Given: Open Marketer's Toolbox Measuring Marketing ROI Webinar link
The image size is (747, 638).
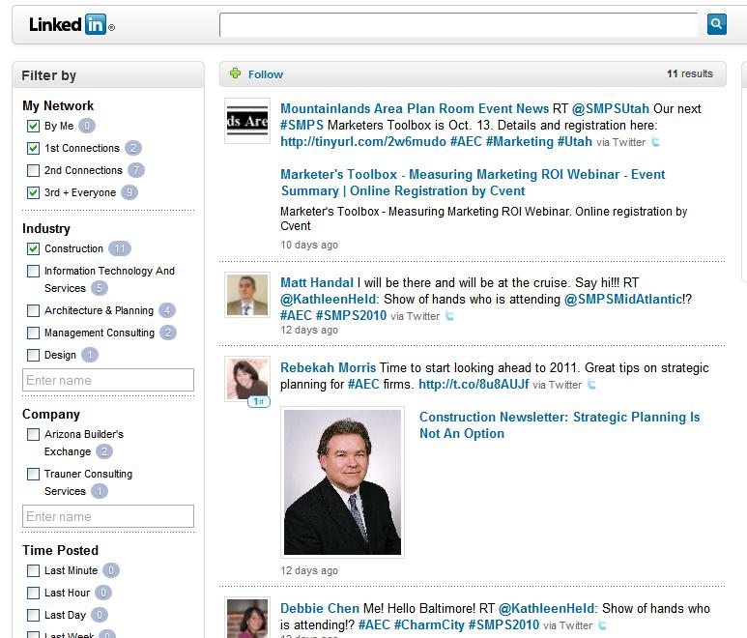Looking at the screenshot, I should pyautogui.click(x=473, y=183).
